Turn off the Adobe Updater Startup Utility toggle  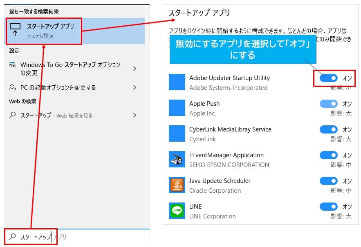click(x=329, y=78)
